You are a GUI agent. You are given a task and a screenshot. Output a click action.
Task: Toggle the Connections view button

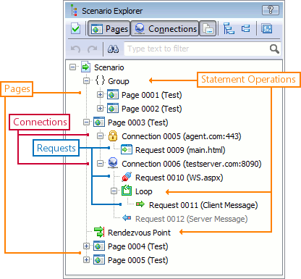165,29
